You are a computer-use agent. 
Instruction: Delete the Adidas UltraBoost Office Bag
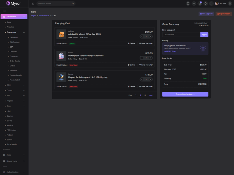click(132, 43)
